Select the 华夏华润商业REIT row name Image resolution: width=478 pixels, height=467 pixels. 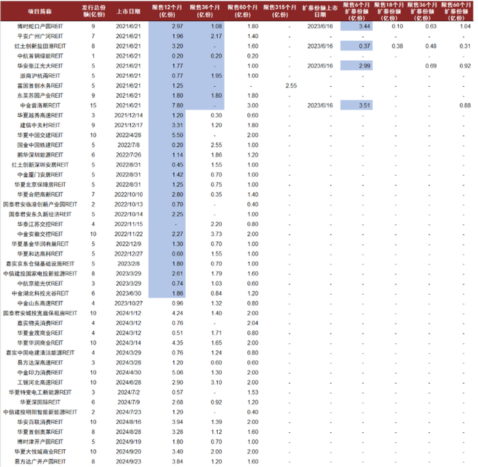pyautogui.click(x=40, y=343)
